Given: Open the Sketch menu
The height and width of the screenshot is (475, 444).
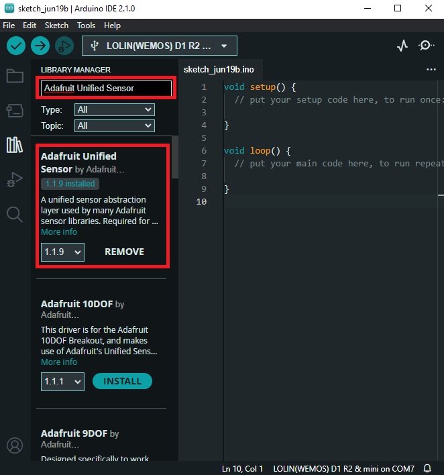Looking at the screenshot, I should click(56, 25).
